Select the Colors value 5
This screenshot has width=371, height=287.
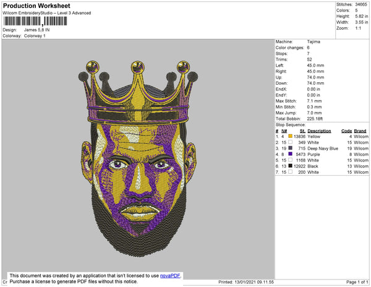356,11
